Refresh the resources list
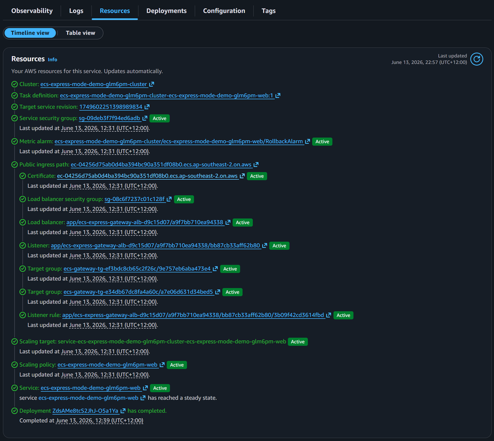 tap(477, 59)
